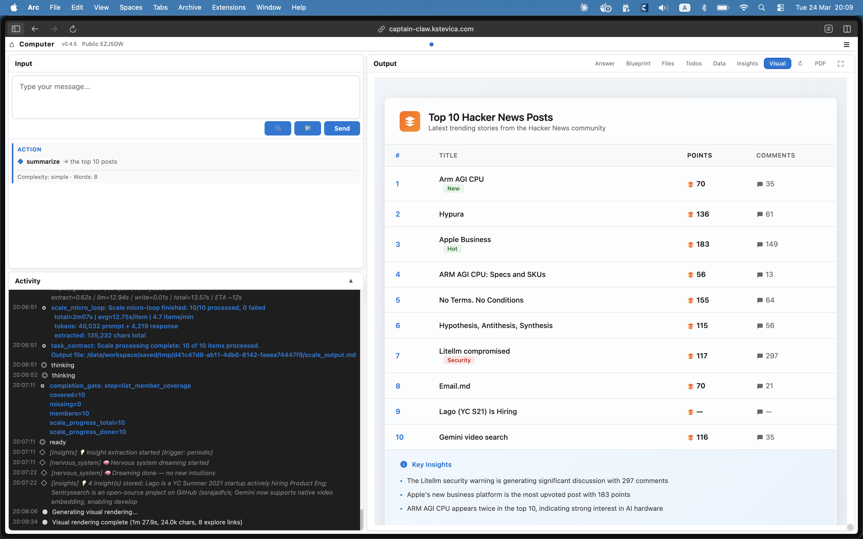Image resolution: width=863 pixels, height=539 pixels.
Task: Click the info icon beside Key Insights
Action: 404,464
